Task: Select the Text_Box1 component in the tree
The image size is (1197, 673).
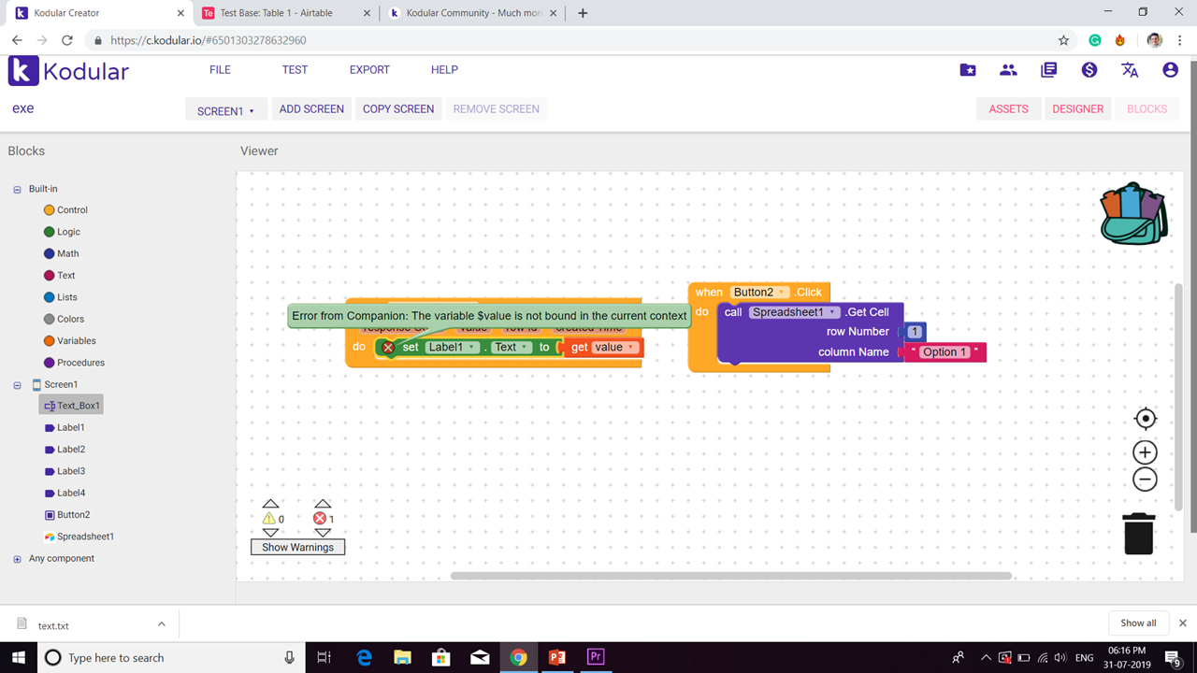Action: 71,406
